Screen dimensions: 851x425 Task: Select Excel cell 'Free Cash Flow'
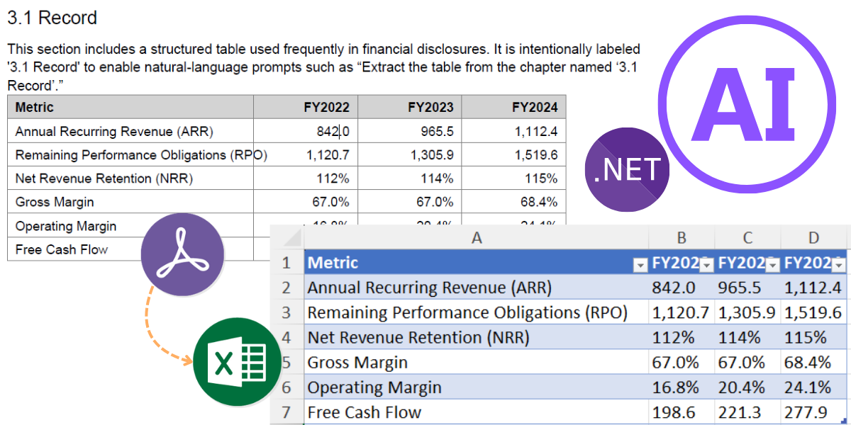[476, 412]
